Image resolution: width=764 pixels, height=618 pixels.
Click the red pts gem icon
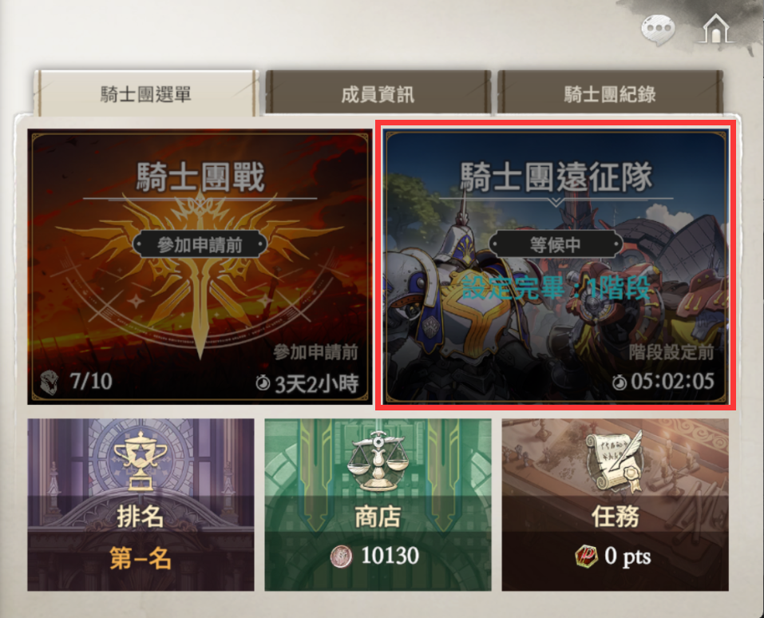[587, 556]
